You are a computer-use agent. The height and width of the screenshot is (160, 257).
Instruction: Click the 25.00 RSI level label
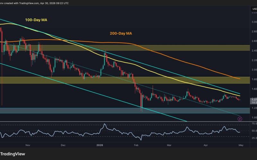(x=254, y=138)
